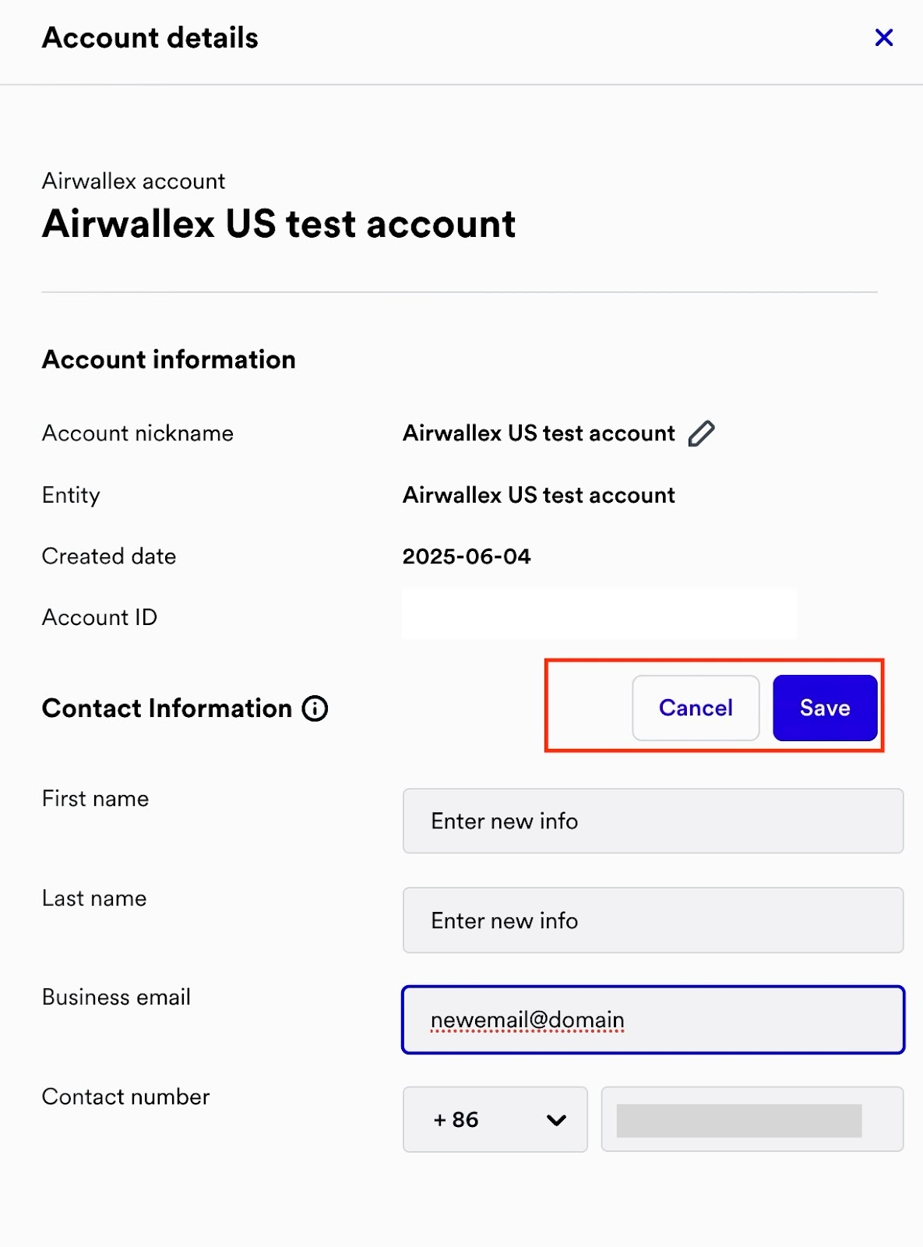Click the Business email label
Screen dimensions: 923x1247
(x=116, y=998)
